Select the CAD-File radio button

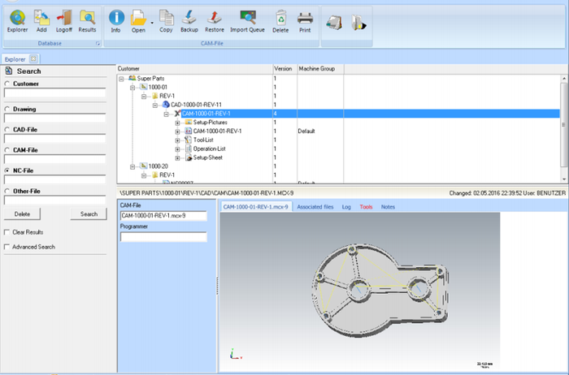click(7, 130)
